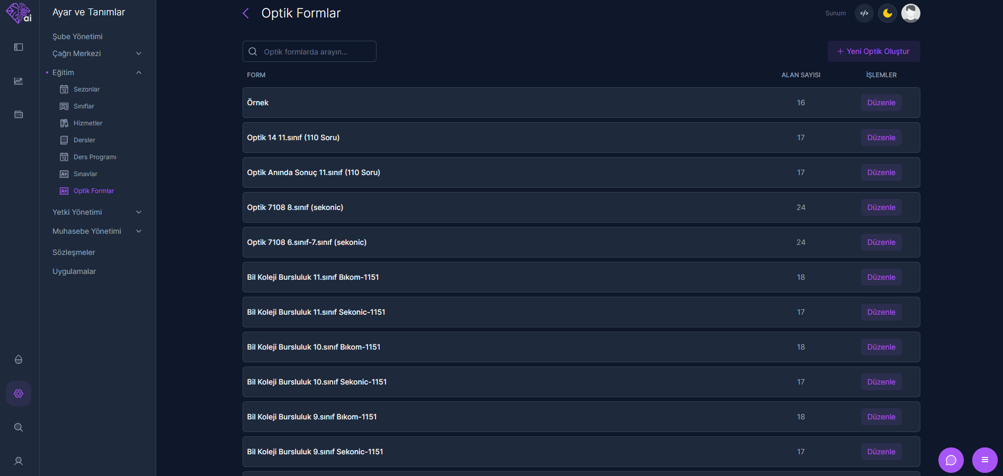Open the analytics chart icon in the left rail
Image resolution: width=1003 pixels, height=476 pixels.
pos(19,81)
